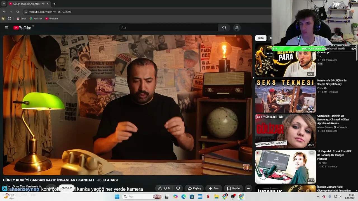The height and width of the screenshot is (201, 358).
Task: Open Task View from the taskbar
Action: click(167, 197)
